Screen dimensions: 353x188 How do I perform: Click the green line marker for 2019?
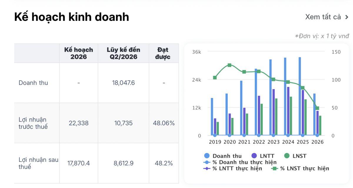tap(215, 78)
